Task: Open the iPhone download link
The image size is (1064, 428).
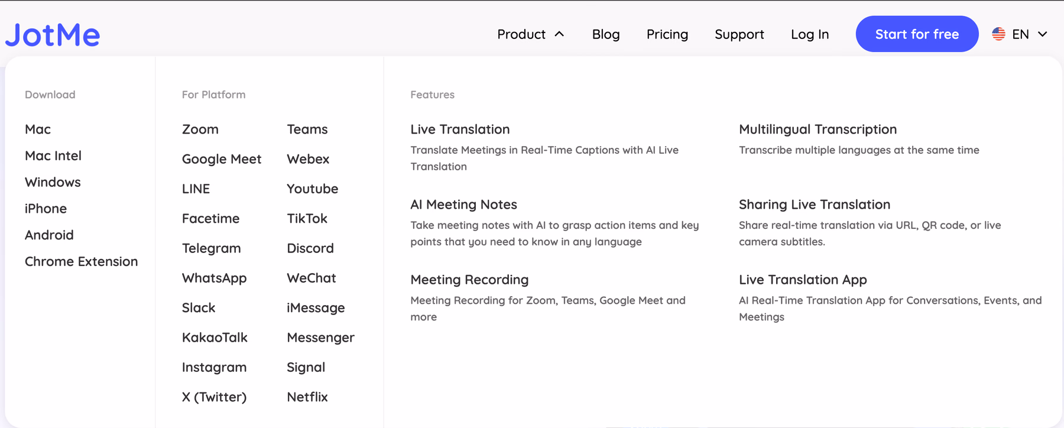Action: click(x=46, y=209)
